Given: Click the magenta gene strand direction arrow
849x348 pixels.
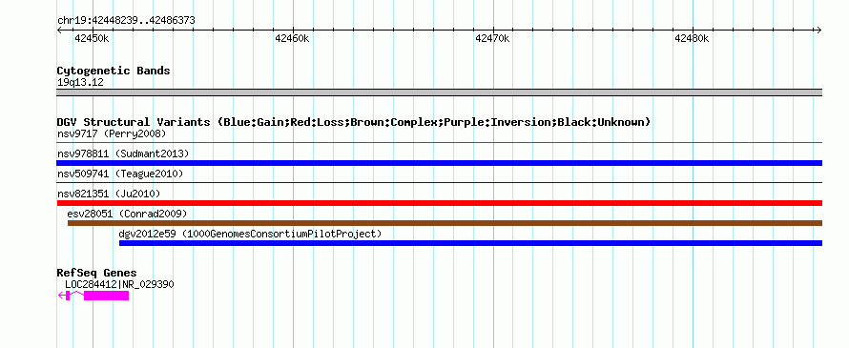Looking at the screenshot, I should (x=61, y=296).
